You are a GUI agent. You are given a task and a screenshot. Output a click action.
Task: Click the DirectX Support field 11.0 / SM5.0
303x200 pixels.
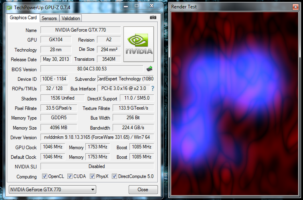point(137,98)
